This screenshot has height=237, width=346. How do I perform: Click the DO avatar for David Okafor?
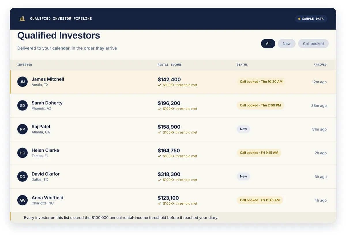pos(22,176)
